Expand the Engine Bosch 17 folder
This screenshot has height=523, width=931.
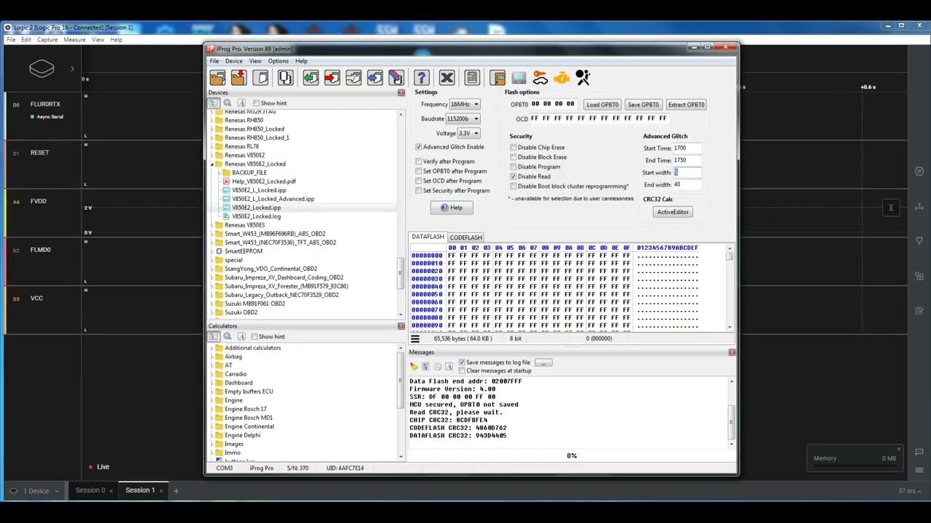point(212,409)
